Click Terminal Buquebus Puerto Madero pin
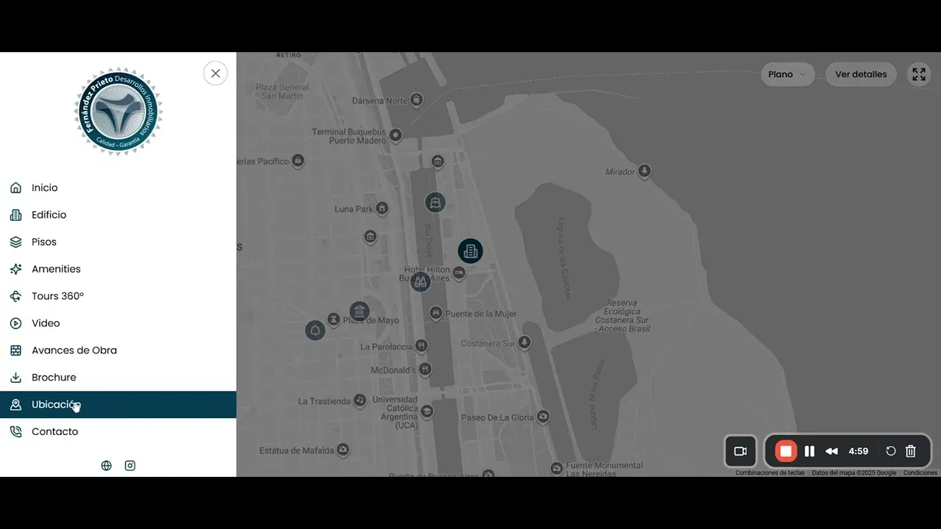 pyautogui.click(x=396, y=135)
